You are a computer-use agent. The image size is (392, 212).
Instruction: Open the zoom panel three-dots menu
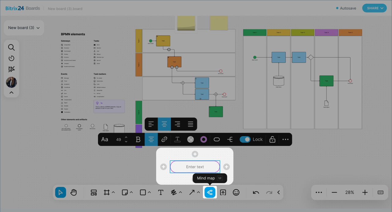coord(319,192)
